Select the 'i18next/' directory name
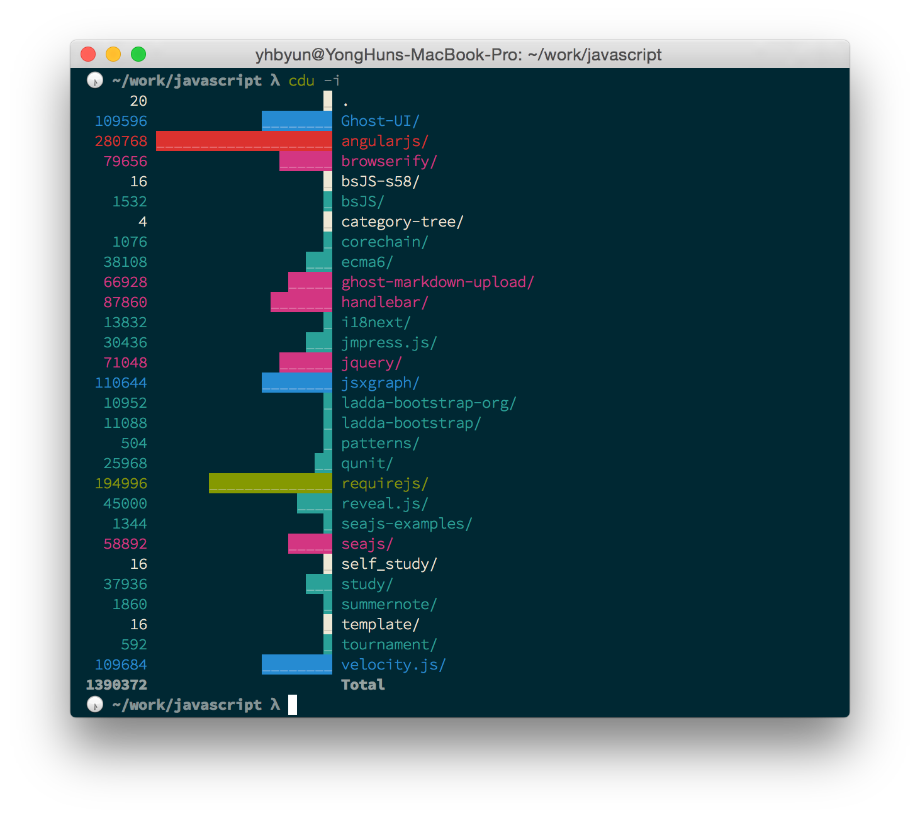Viewport: 920px width, 818px height. (376, 322)
